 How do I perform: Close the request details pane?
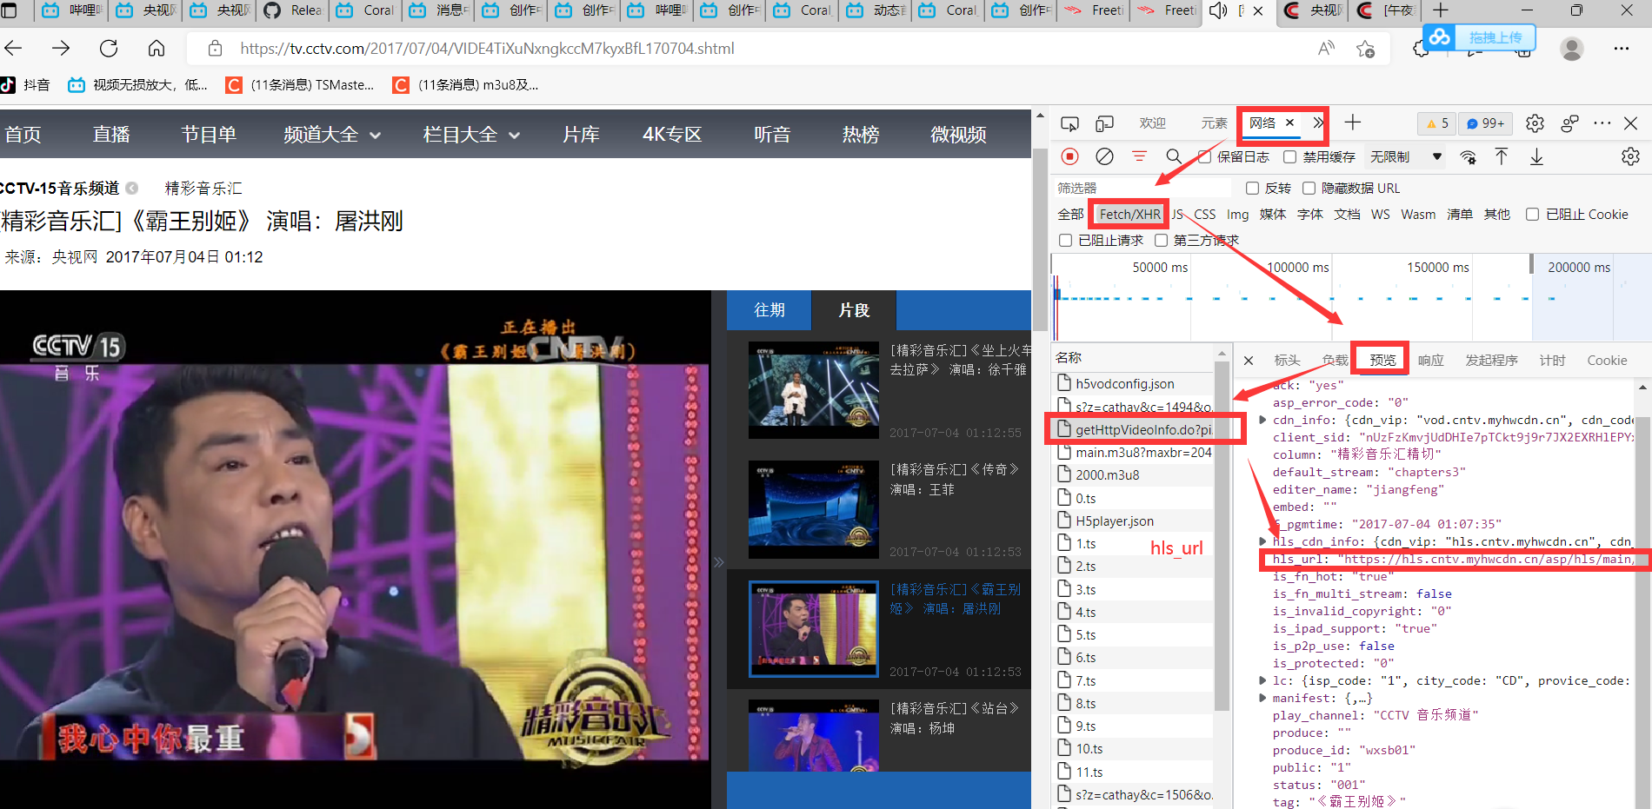[1249, 361]
